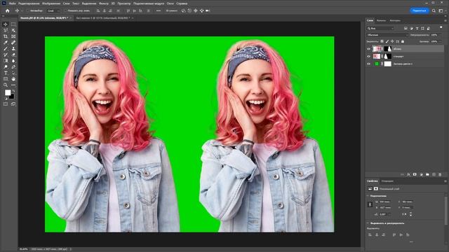The image size is (449, 252).
Task: Open the blend mode dropdown Обычные
Action: click(387, 35)
